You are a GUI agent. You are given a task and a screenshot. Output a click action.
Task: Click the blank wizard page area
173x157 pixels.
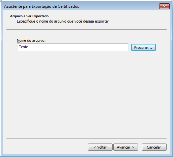pos(86,94)
